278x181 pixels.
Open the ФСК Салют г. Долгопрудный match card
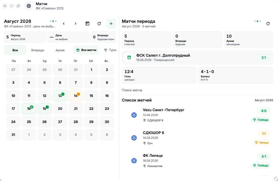[198, 57]
